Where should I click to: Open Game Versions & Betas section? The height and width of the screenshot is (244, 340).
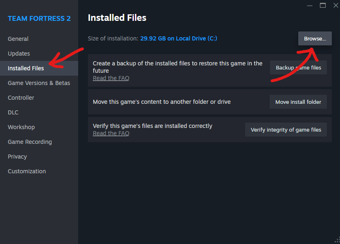point(39,83)
